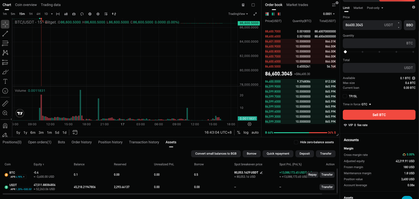The image size is (419, 199).
Task: Select the trend line drawing tool
Action: [x=5, y=34]
